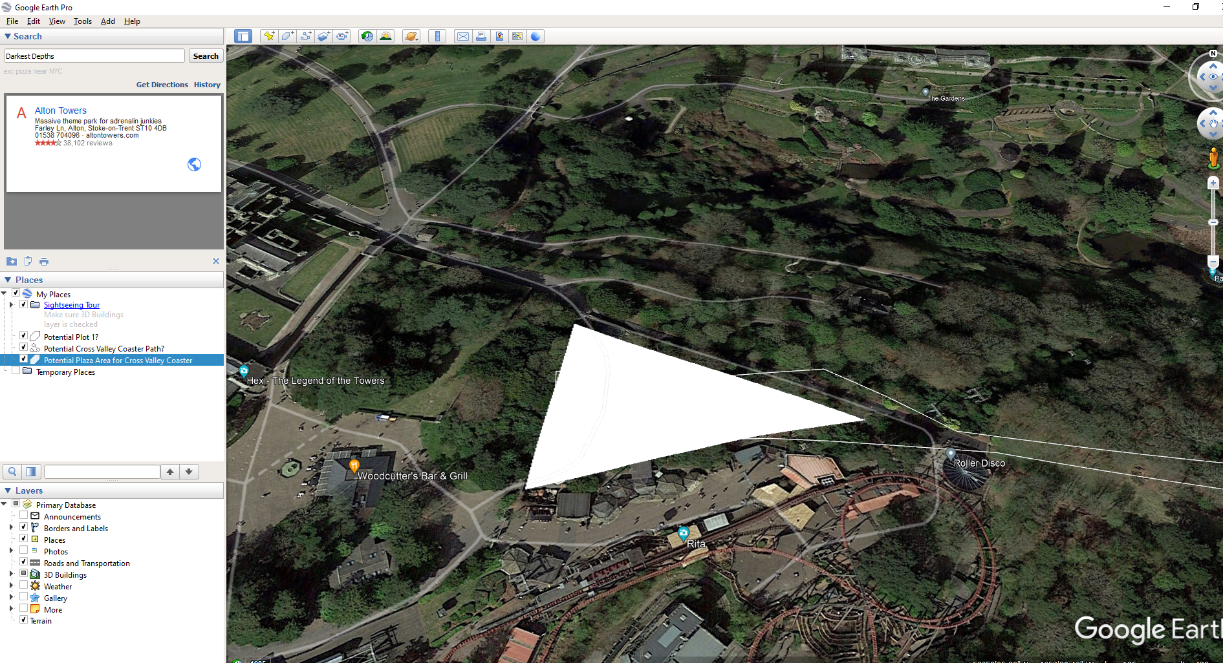
Task: Expand Borders and Labels layer
Action: (x=11, y=527)
